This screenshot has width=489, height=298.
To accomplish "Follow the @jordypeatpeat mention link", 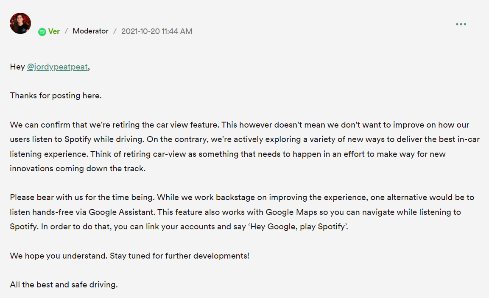I will pos(57,67).
